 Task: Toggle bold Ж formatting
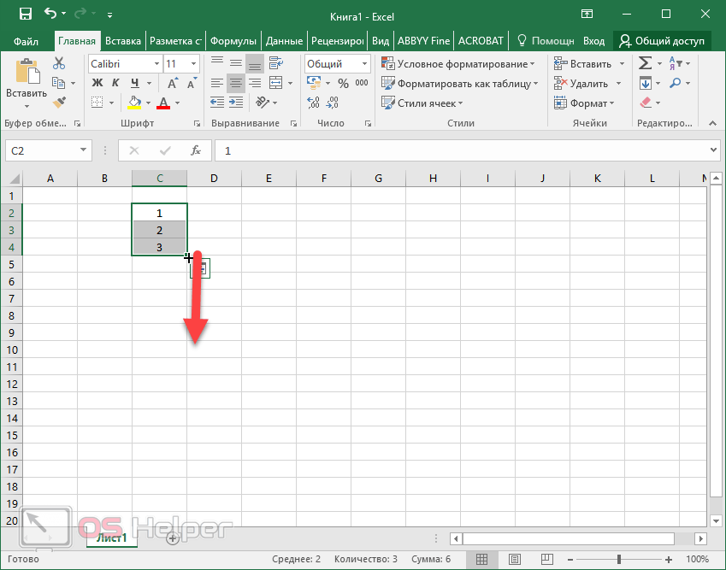97,83
